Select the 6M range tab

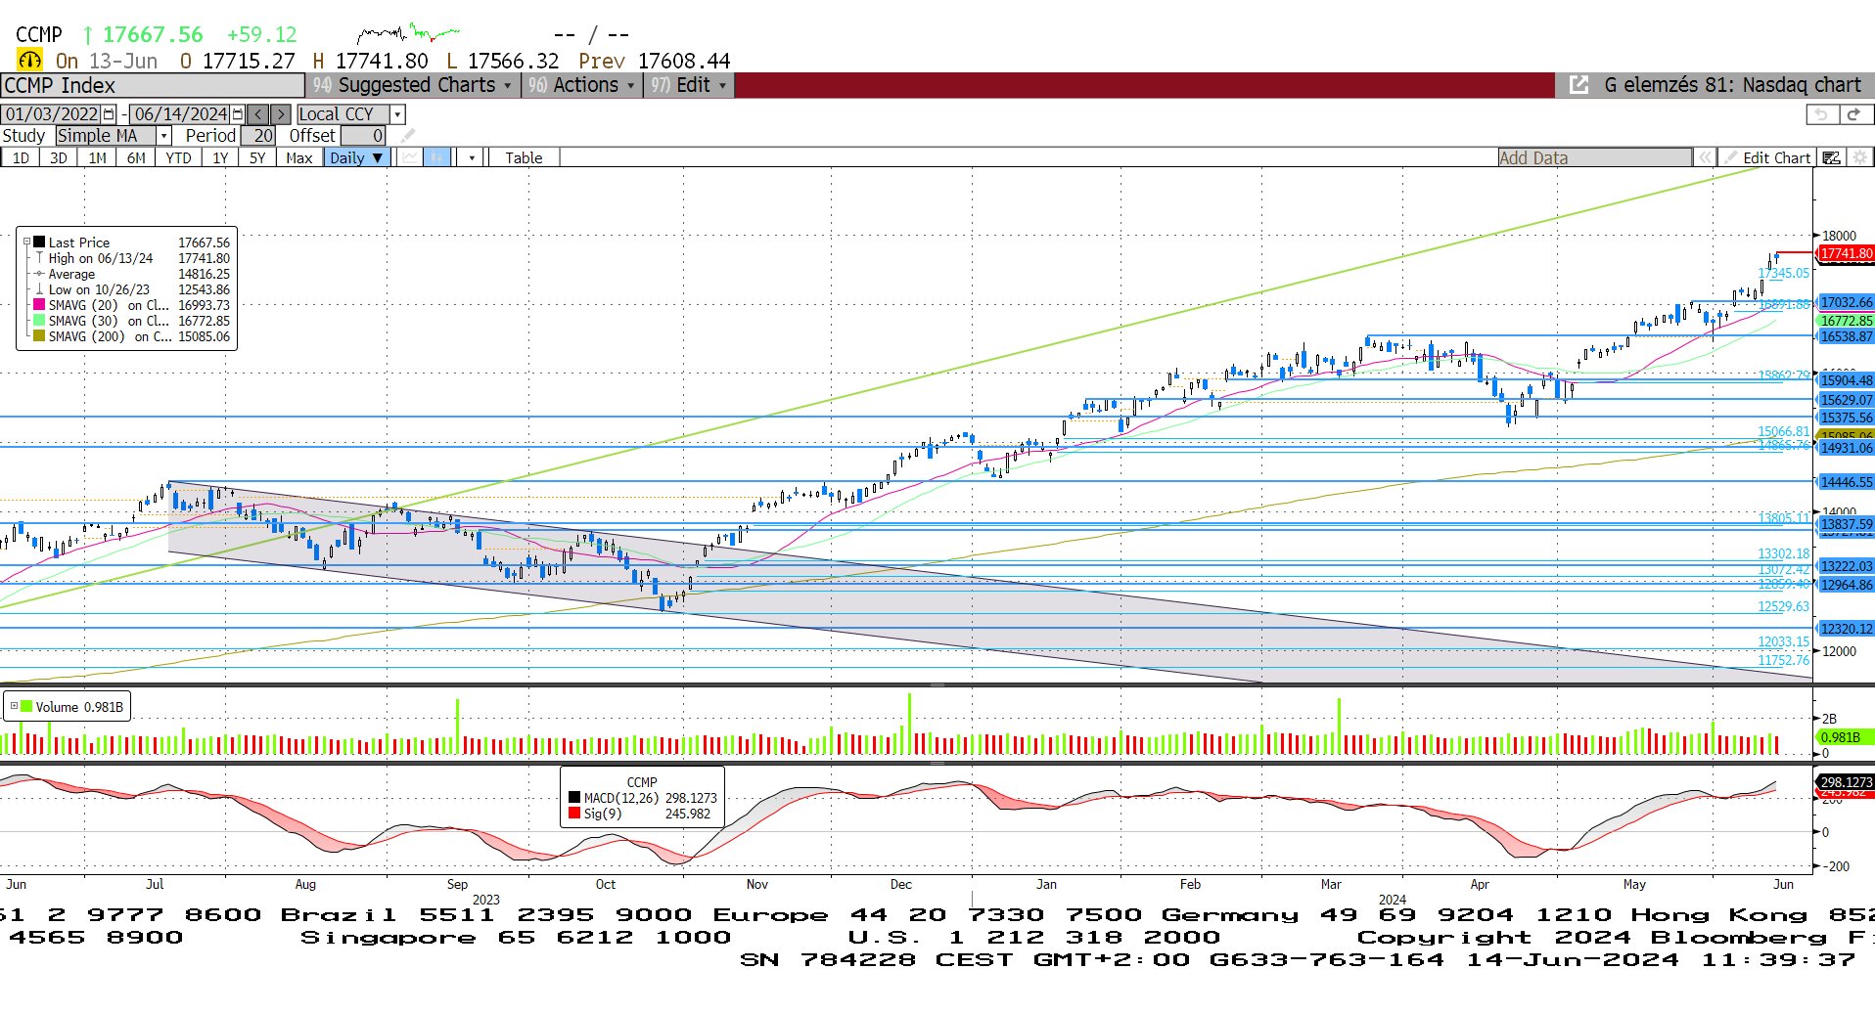136,157
